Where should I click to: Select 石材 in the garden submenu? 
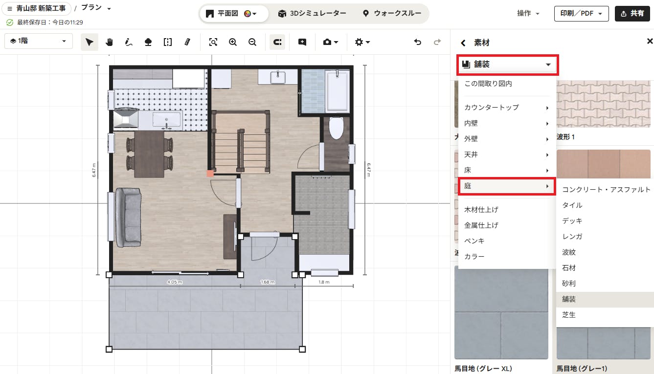click(606, 268)
